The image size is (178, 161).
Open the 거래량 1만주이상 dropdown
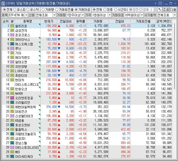(x=83, y=15)
